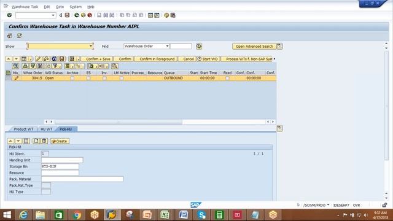Click the Open Advanced Search button

[254, 47]
